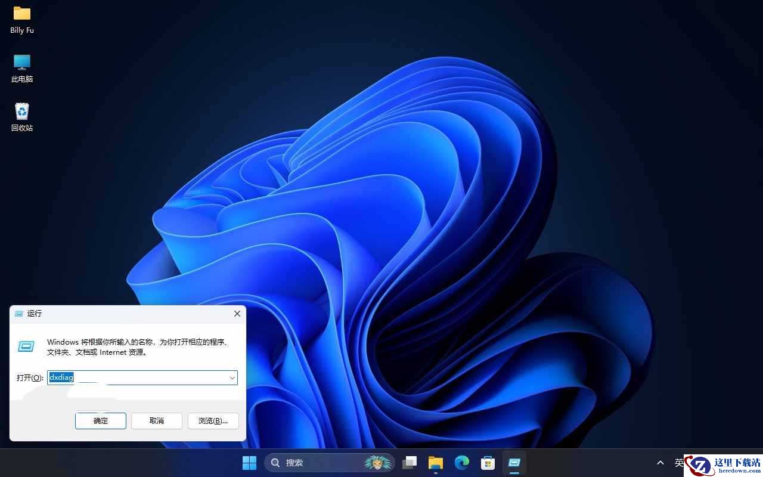Launch File Explorer from the taskbar
The width and height of the screenshot is (763, 477).
[436, 463]
